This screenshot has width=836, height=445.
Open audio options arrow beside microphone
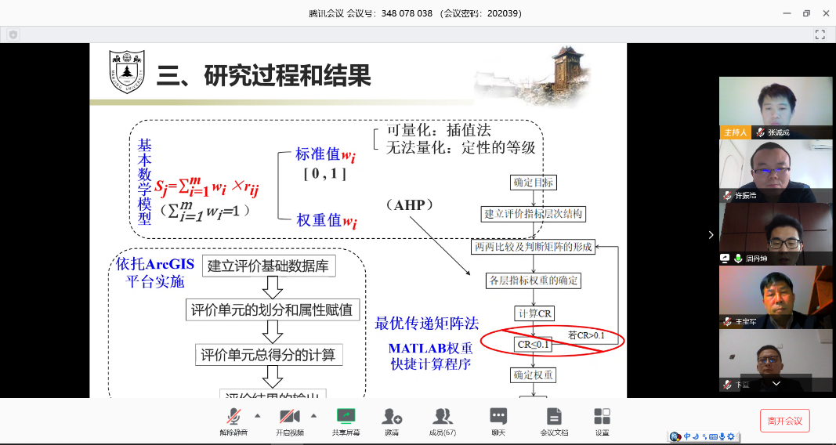click(257, 416)
